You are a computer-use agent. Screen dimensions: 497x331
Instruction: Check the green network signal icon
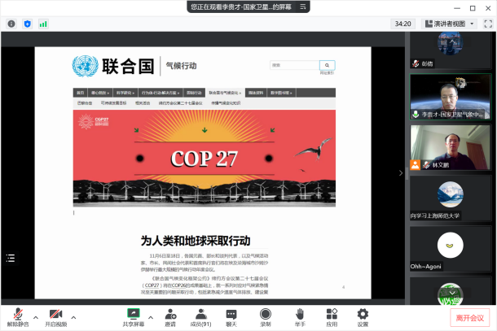click(43, 24)
